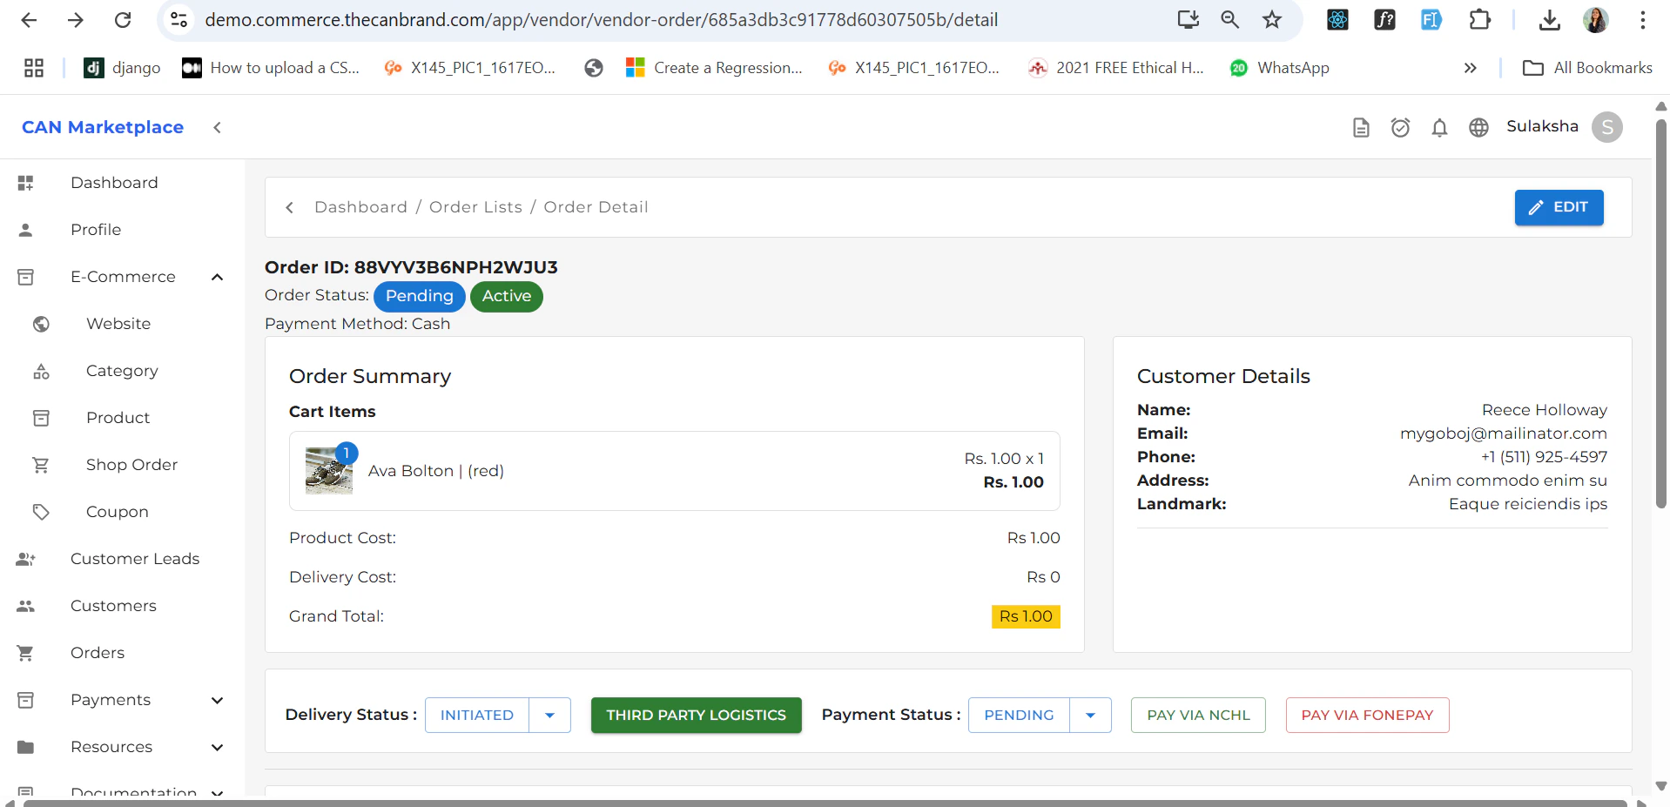Open Category under E-Commerce

click(x=122, y=371)
